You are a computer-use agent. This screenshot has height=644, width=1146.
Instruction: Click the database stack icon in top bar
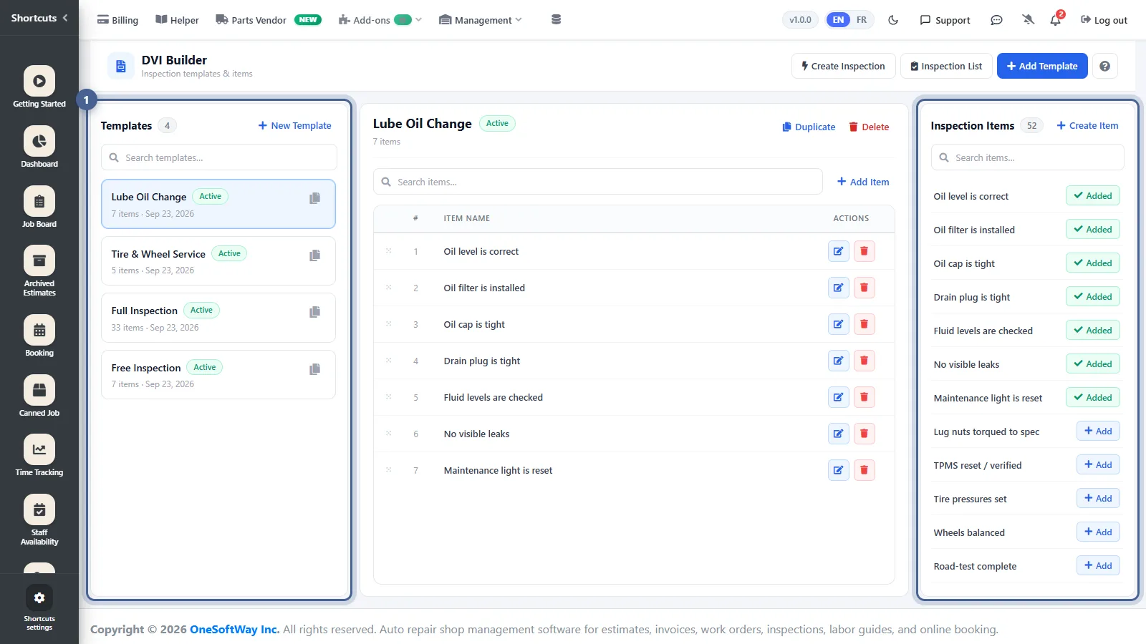(x=556, y=20)
